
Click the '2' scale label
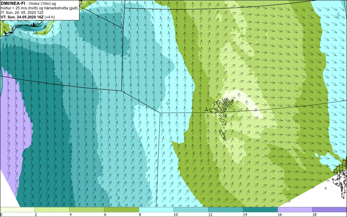tap(36, 215)
